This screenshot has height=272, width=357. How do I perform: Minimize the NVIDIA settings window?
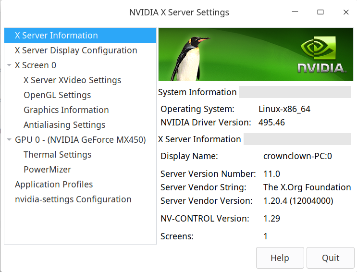(295, 12)
